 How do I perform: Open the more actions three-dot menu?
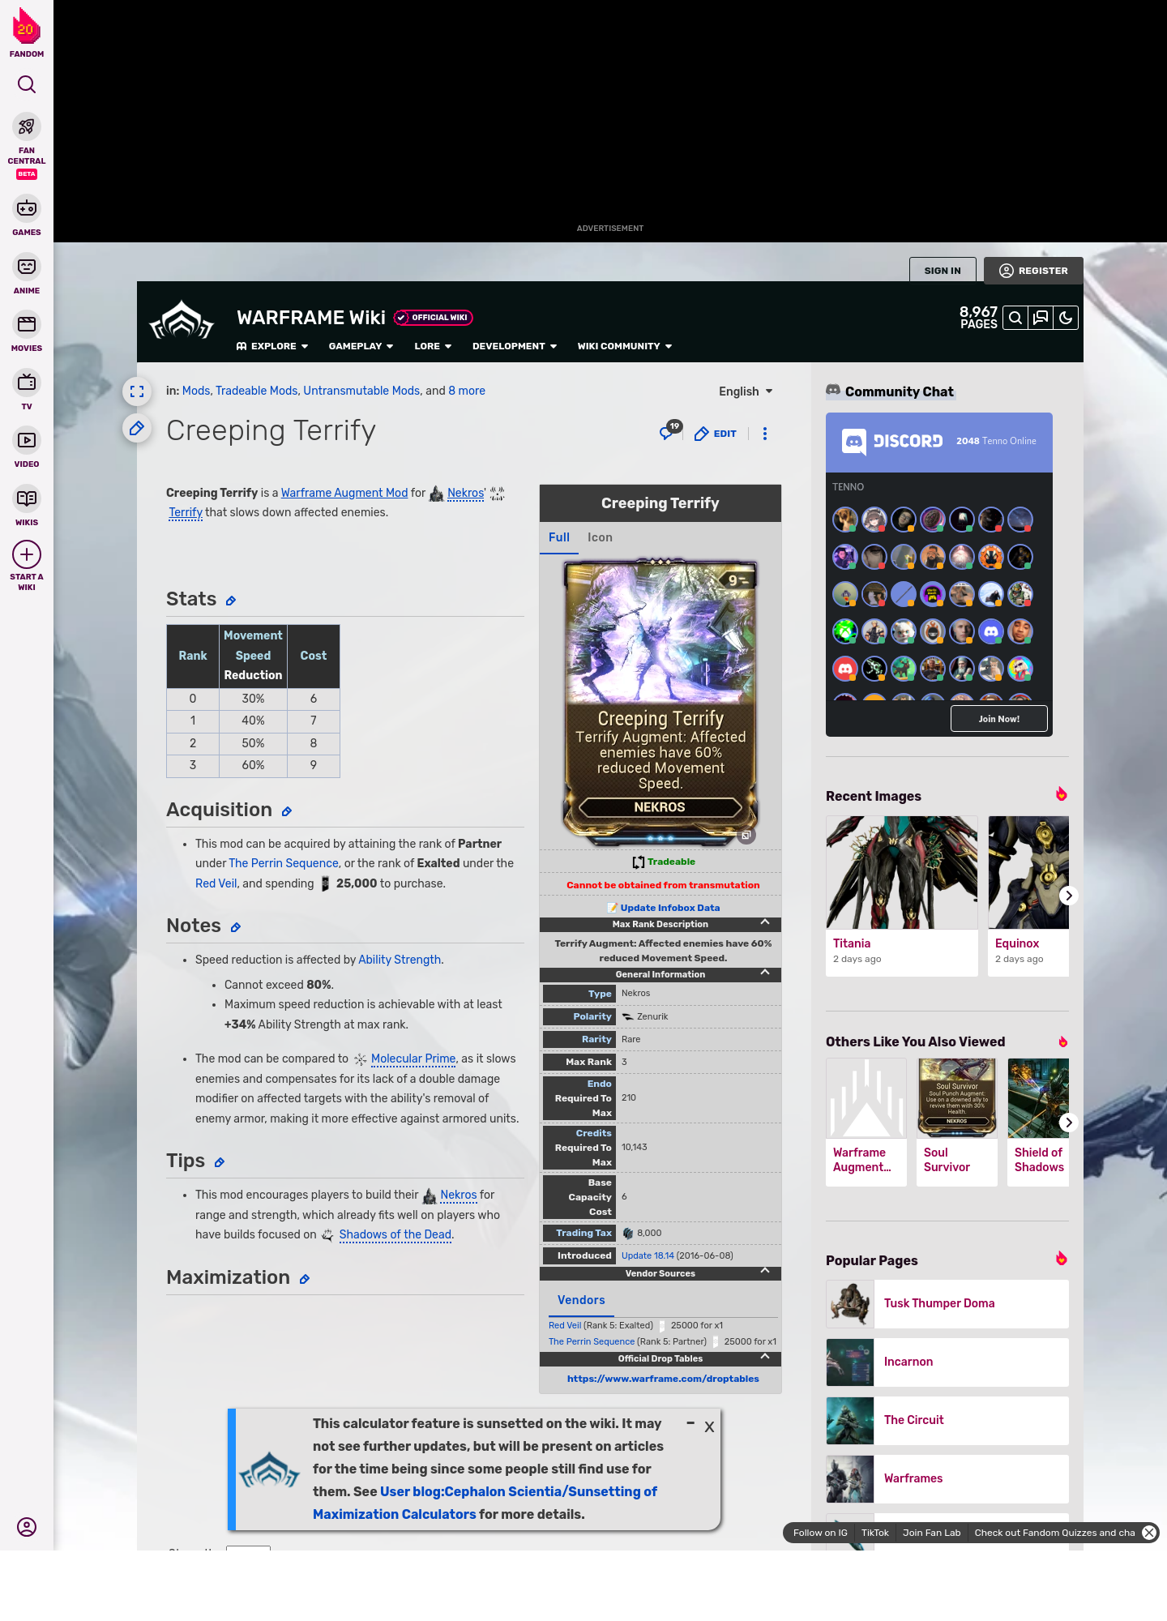coord(765,434)
